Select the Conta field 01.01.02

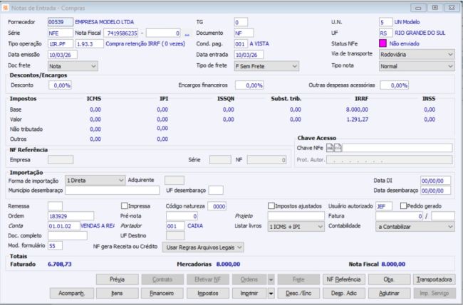[x=64, y=226]
